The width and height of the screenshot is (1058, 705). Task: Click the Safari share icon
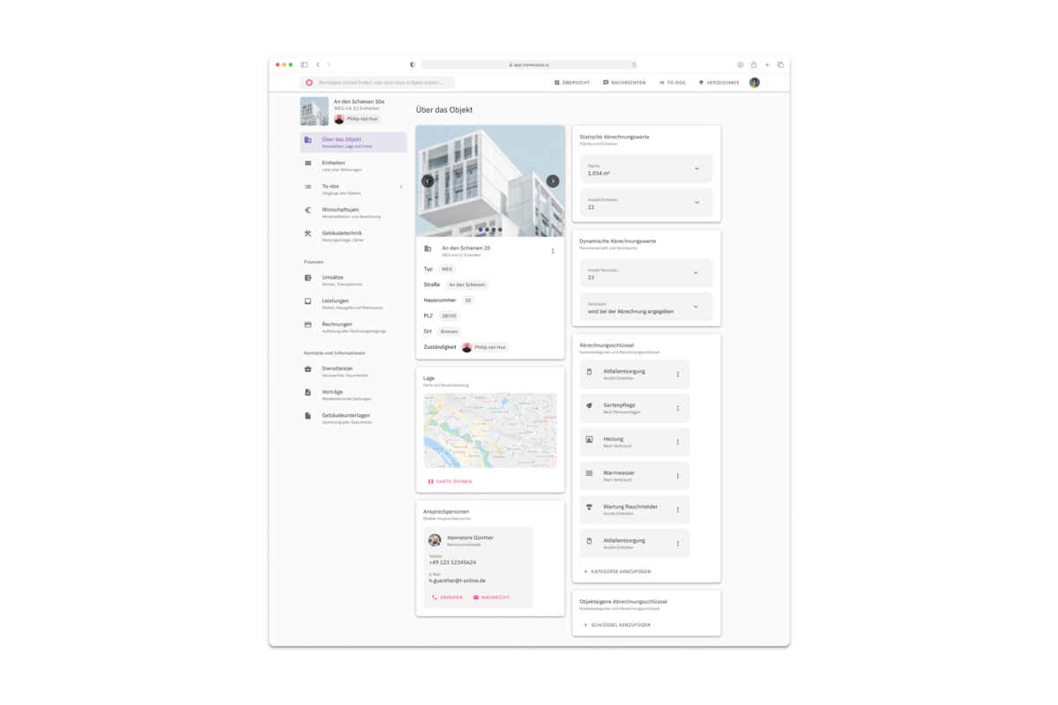[x=754, y=64]
